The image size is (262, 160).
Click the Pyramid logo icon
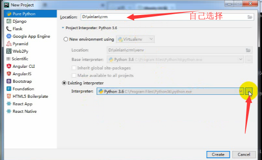[x=9, y=44]
